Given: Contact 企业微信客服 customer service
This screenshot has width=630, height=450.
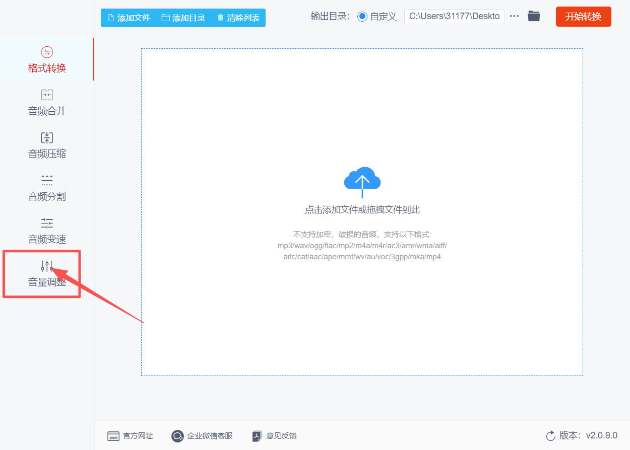Looking at the screenshot, I should click(x=202, y=436).
